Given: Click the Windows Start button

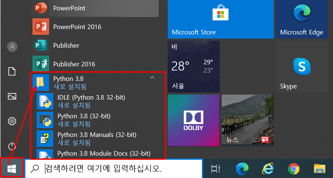Looking at the screenshot, I should coord(12,168).
